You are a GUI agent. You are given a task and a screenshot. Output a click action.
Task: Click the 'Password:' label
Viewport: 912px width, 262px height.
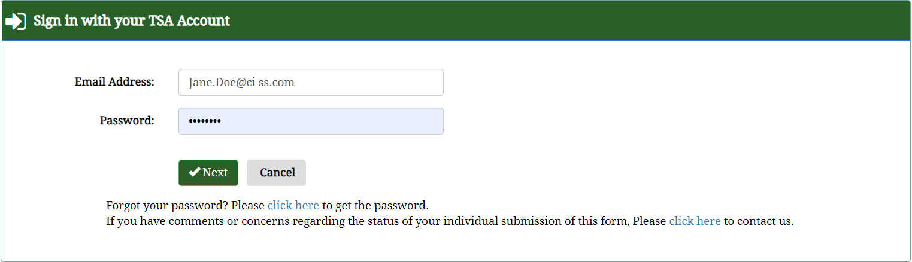(x=127, y=121)
